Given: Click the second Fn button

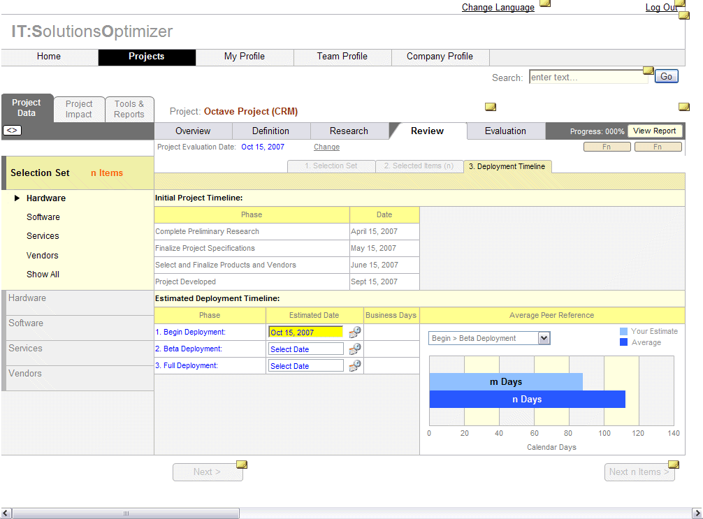Looking at the screenshot, I should tap(658, 147).
